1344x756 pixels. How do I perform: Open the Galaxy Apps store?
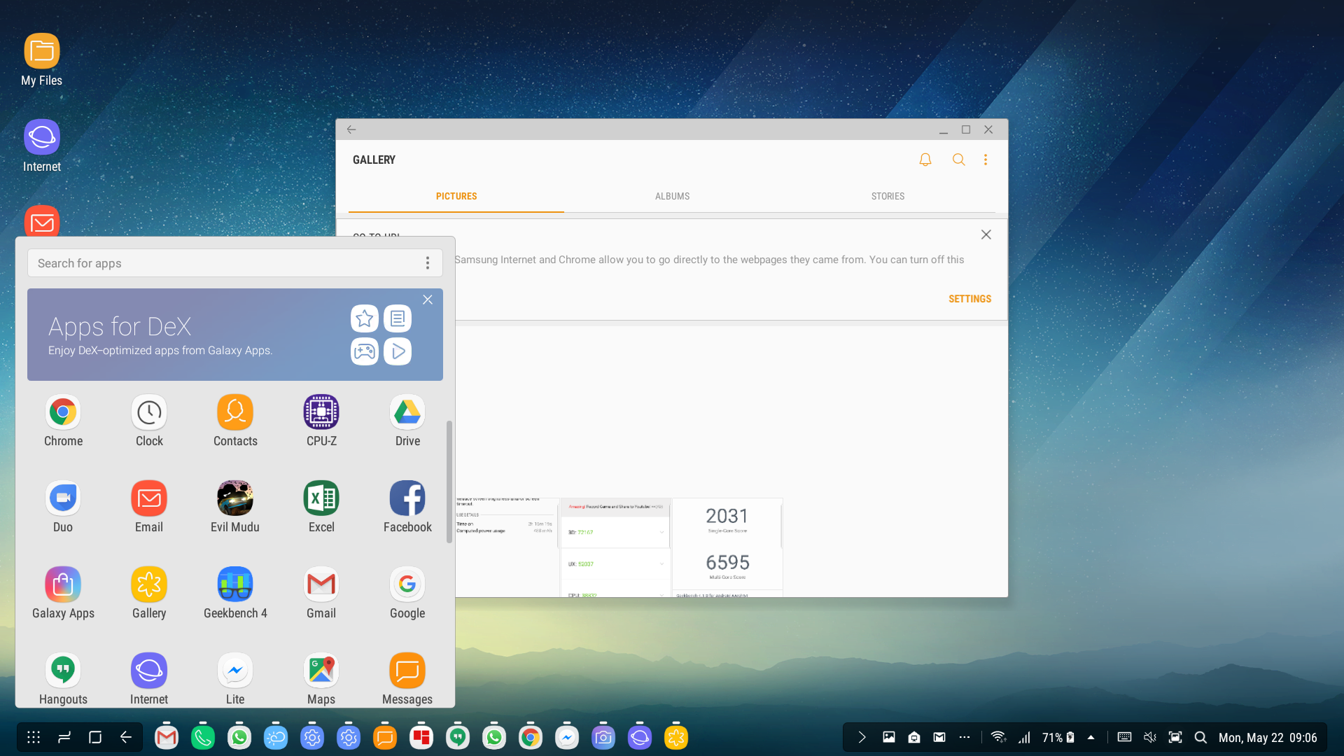pyautogui.click(x=63, y=592)
